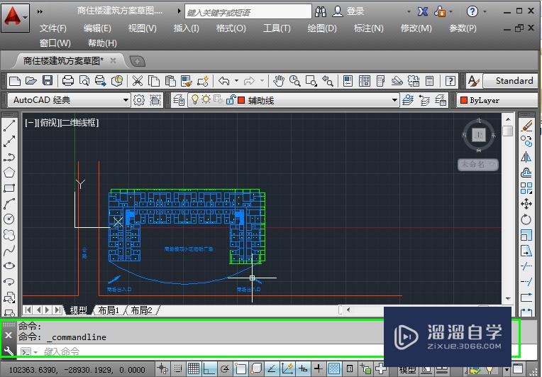Image resolution: width=542 pixels, height=377 pixels.
Task: Toggle Snap Mode in status bar
Action: click(178, 368)
